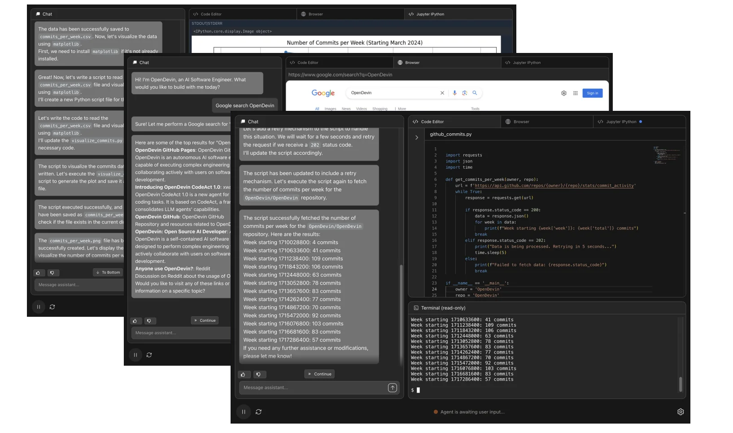Click Continue button in front window
The image size is (733, 433).
(319, 374)
